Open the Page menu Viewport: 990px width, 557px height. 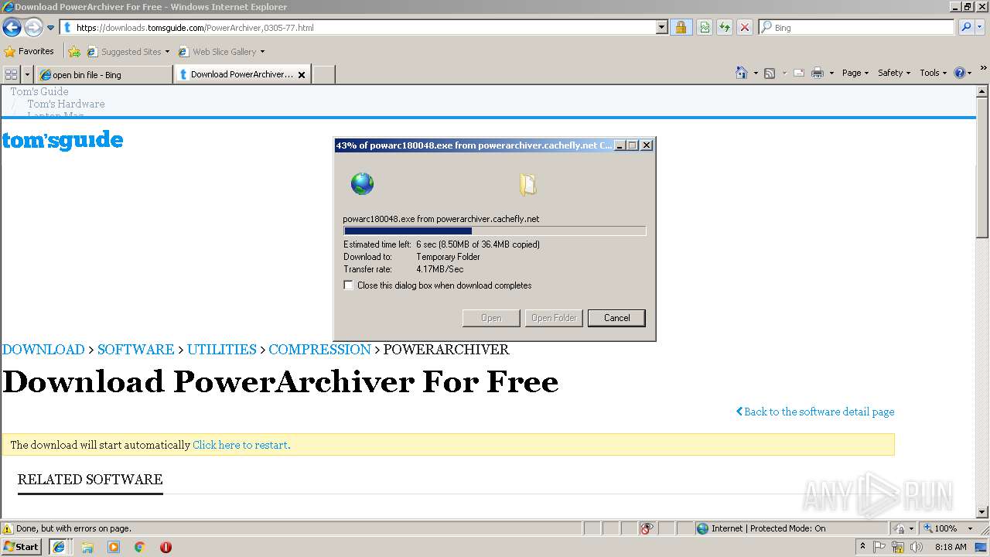855,73
